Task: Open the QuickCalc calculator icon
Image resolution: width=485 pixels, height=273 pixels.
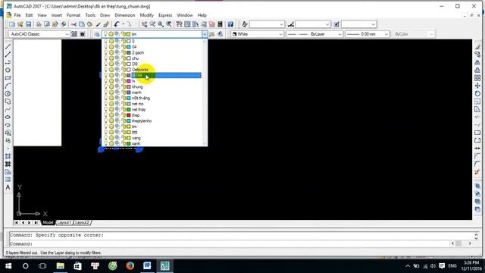Action: click(221, 24)
